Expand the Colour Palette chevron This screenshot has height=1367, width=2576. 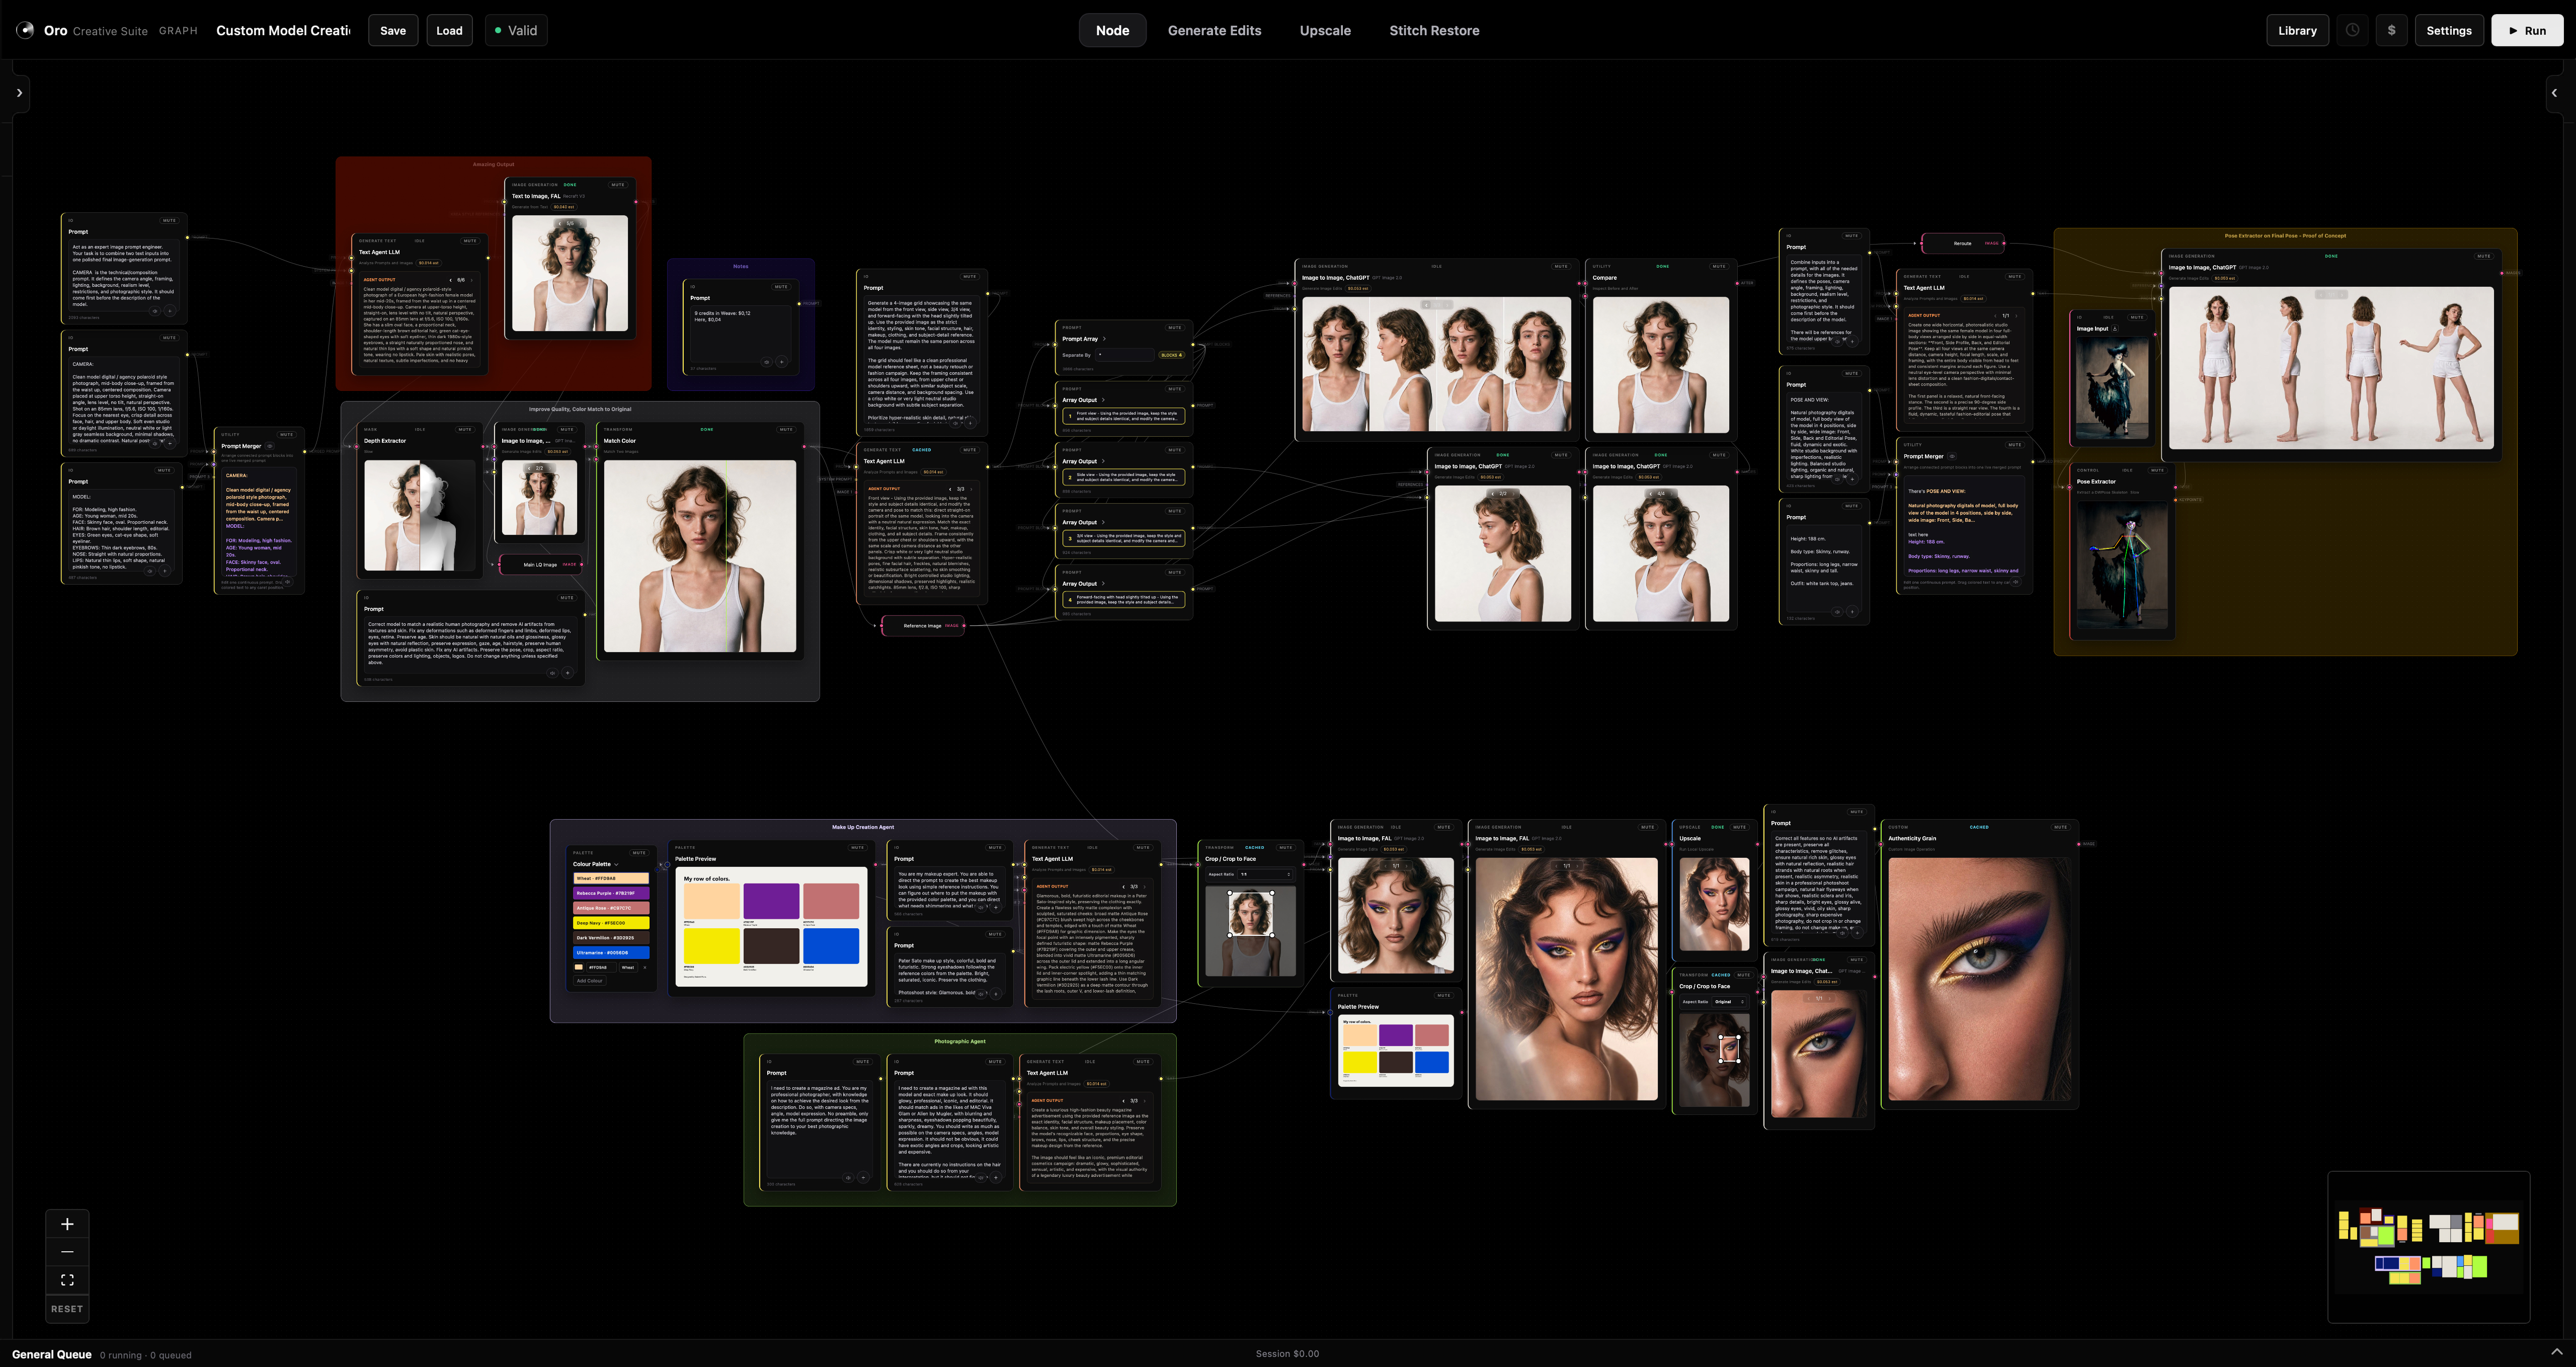(616, 864)
